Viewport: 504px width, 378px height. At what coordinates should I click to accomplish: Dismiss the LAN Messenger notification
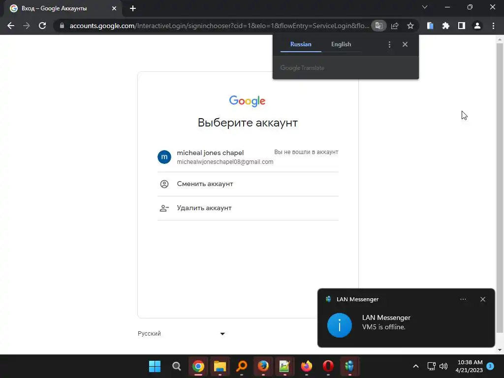[x=483, y=299]
